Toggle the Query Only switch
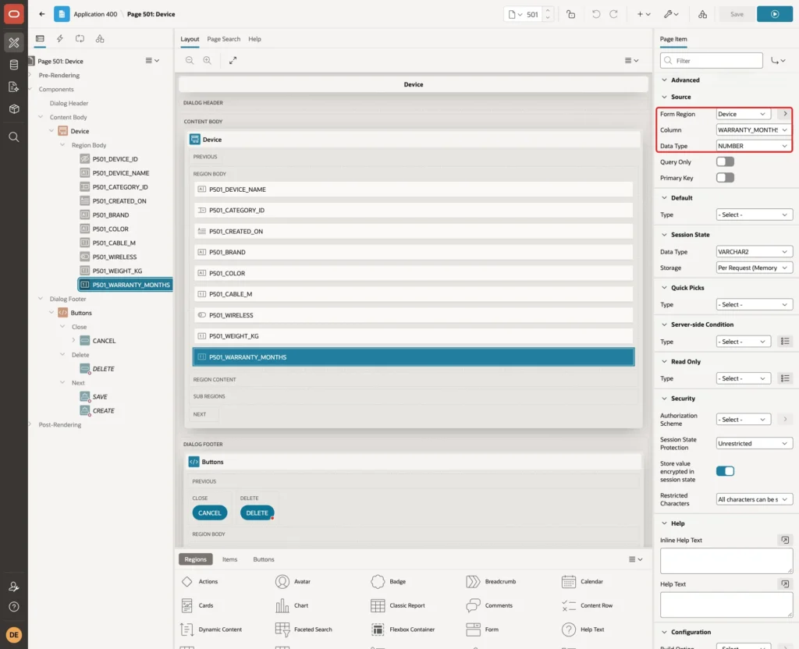The width and height of the screenshot is (799, 649). 725,162
